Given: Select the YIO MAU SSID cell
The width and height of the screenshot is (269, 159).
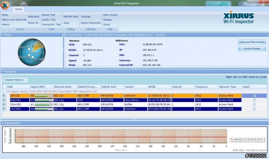Looking at the screenshot, I should pos(20,109).
